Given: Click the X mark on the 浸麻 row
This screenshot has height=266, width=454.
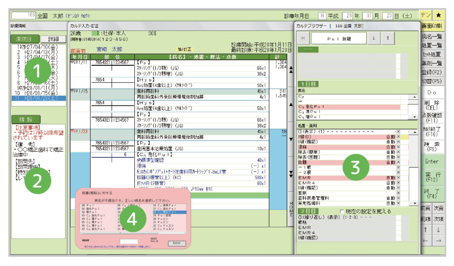Looking at the screenshot, I should [398, 147].
